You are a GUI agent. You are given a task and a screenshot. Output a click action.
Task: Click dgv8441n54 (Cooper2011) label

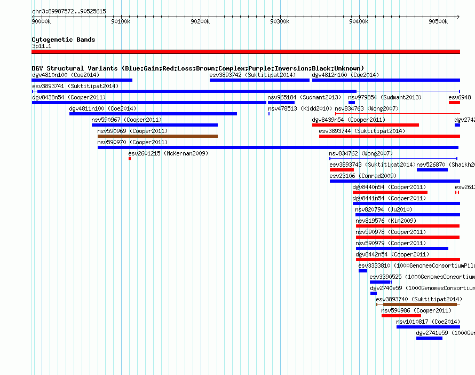[389, 198]
